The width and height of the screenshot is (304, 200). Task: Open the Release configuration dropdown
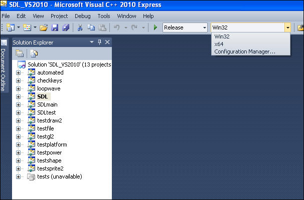point(185,27)
